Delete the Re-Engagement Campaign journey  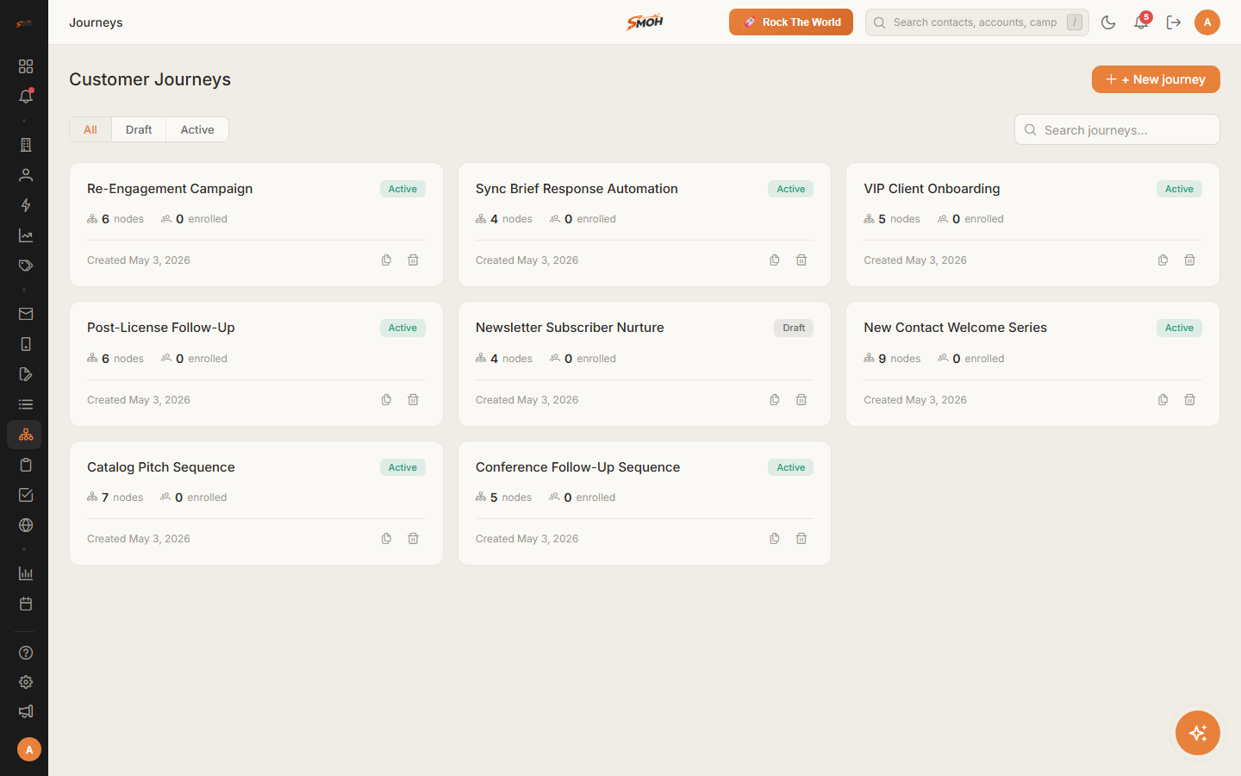click(413, 260)
